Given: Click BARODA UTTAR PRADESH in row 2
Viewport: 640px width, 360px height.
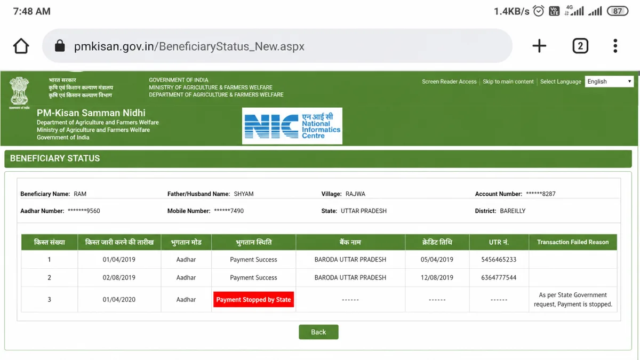Looking at the screenshot, I should pyautogui.click(x=350, y=278).
